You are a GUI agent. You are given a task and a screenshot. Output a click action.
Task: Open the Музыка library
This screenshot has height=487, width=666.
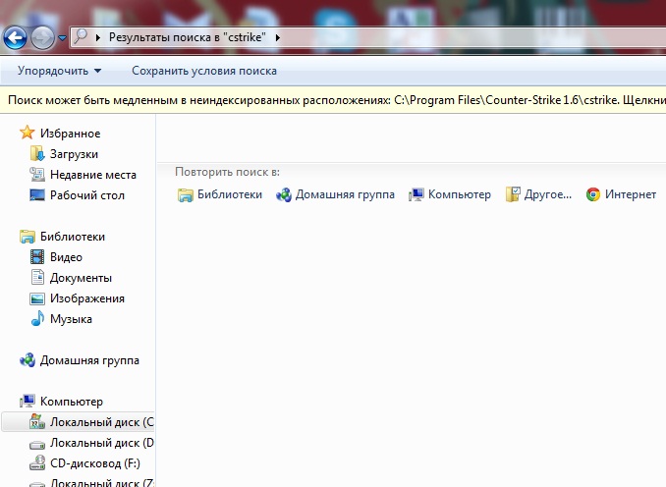click(71, 319)
